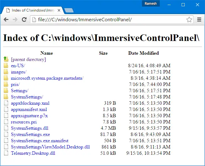Image resolution: width=205 pixels, height=166 pixels.
Task: Open the pris/ folder link
Action: point(15,84)
